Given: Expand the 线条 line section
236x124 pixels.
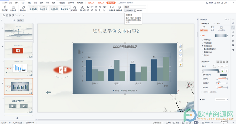Looking at the screenshot, I should (x=201, y=99).
